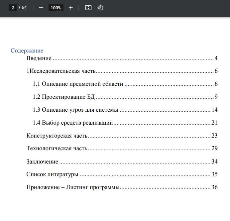Open Приложение – Листинг программы entry

pos(122,187)
